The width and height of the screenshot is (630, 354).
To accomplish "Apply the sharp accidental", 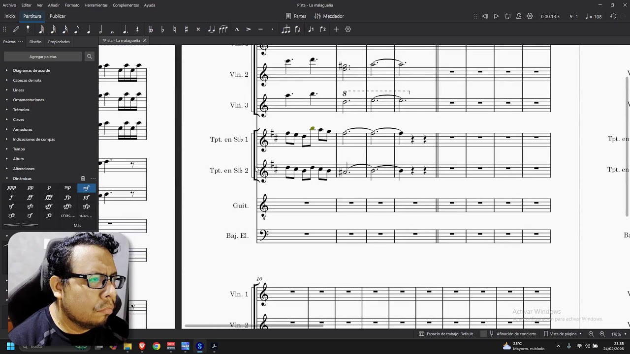I will [186, 29].
